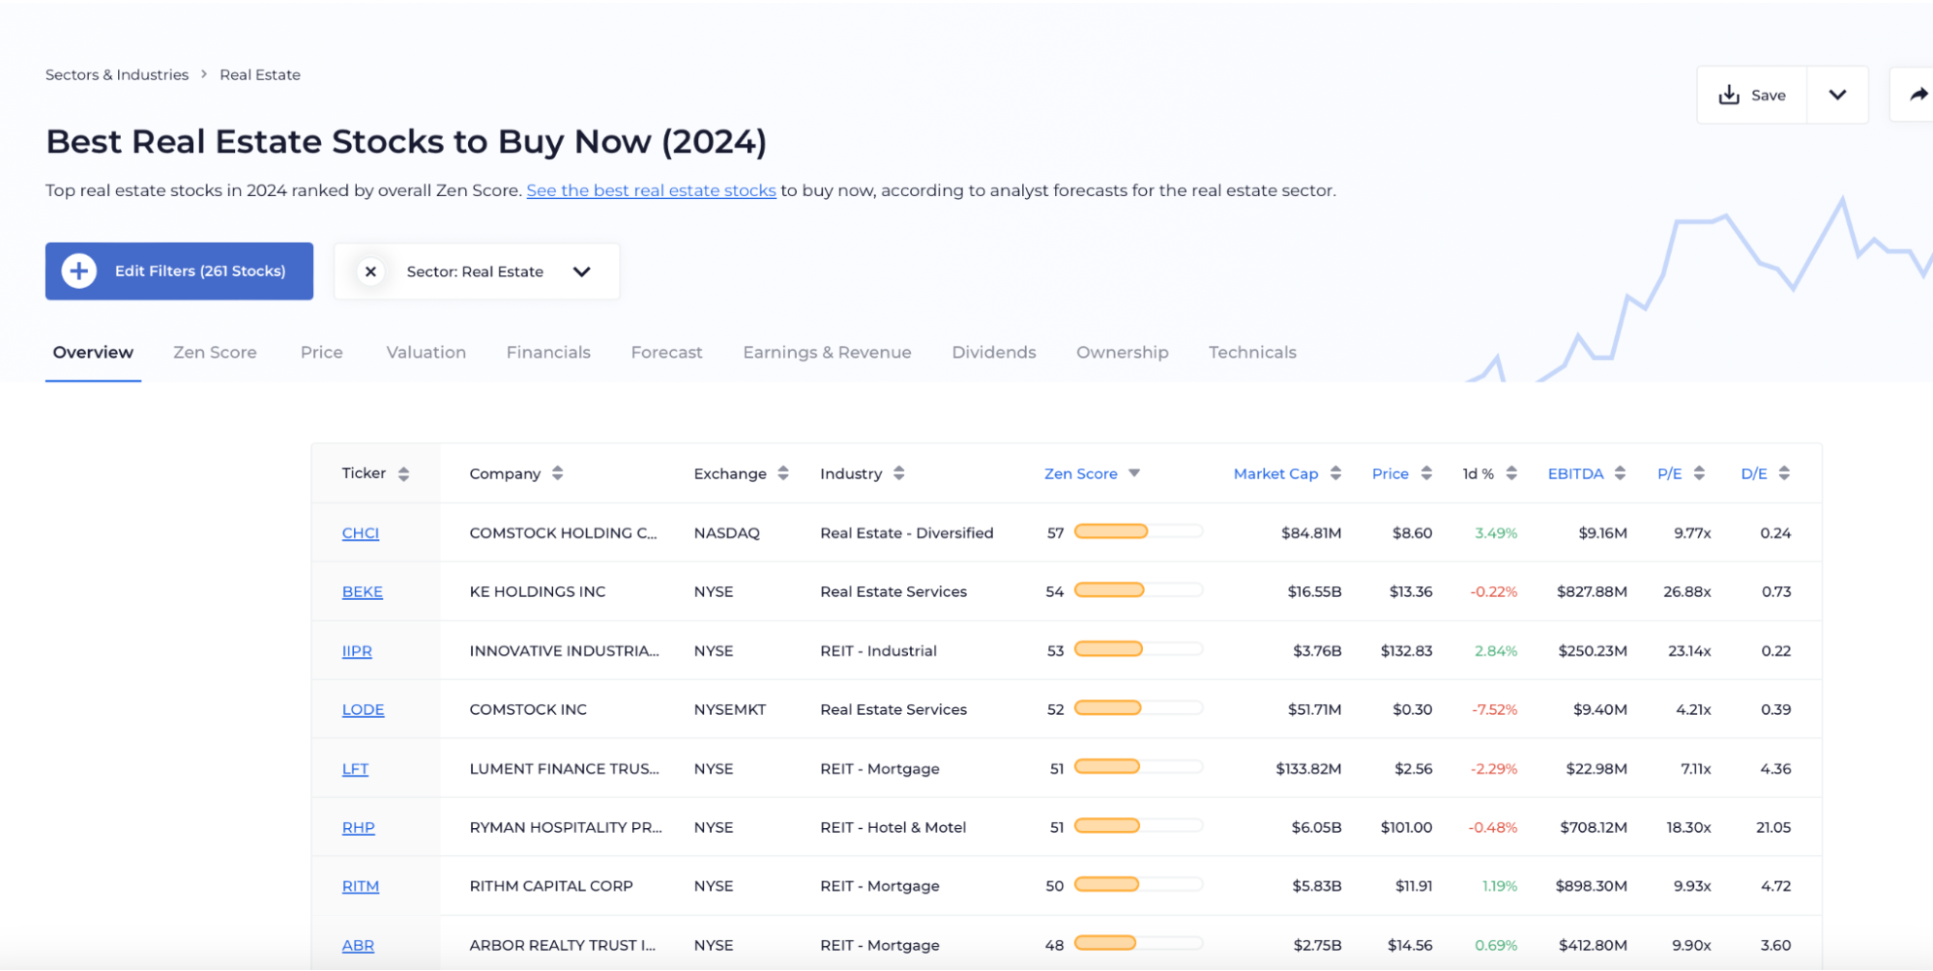Open the RITM ticker link
This screenshot has height=971, width=1933.
pos(361,887)
